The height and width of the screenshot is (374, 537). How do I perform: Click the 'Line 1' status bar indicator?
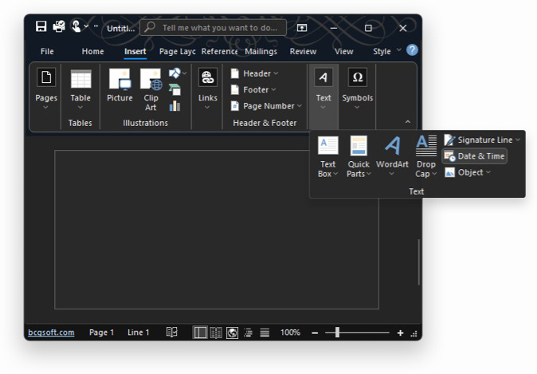(x=139, y=333)
